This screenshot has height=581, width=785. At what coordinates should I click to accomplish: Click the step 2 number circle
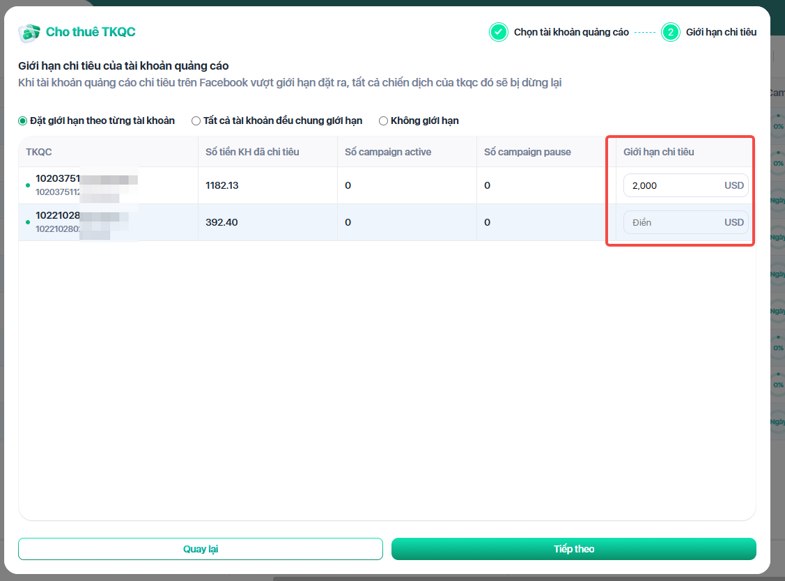tap(670, 32)
